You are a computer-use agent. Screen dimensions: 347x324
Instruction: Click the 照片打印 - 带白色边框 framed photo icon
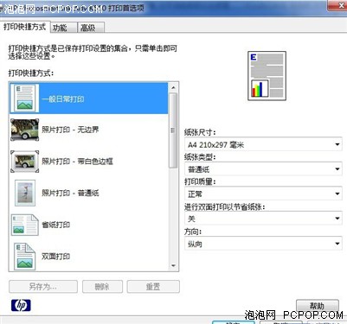pyautogui.click(x=24, y=162)
